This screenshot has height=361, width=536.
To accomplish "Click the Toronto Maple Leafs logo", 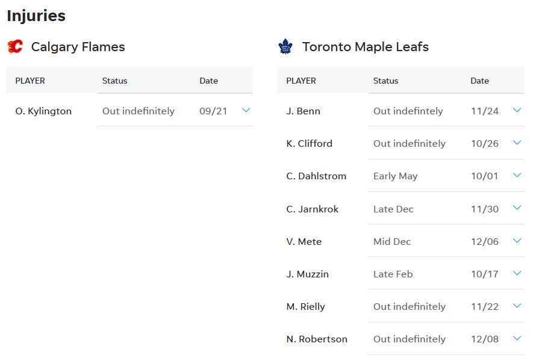I will tap(285, 47).
